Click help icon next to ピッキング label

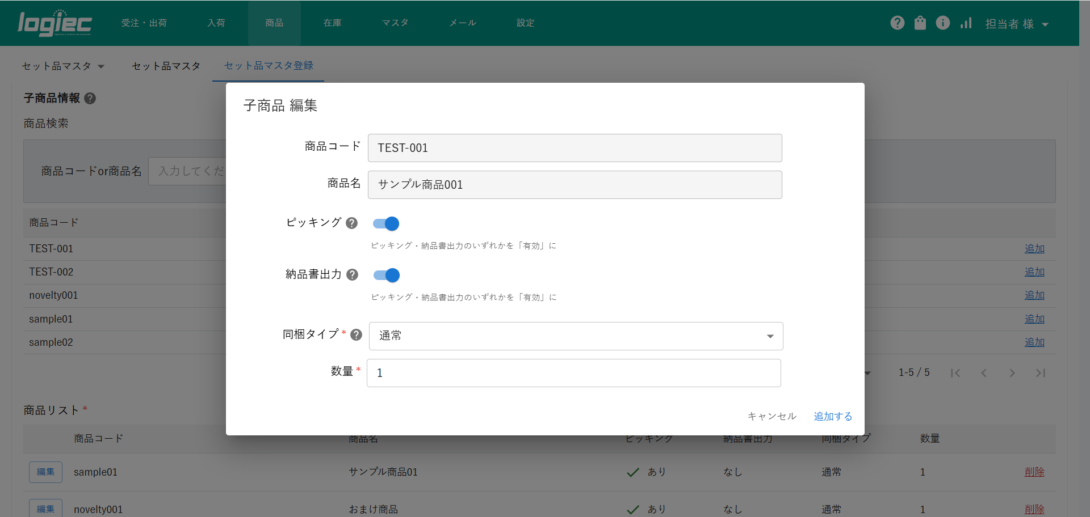352,223
